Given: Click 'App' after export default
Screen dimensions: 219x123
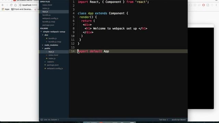Looking at the screenshot, I should (106, 51).
